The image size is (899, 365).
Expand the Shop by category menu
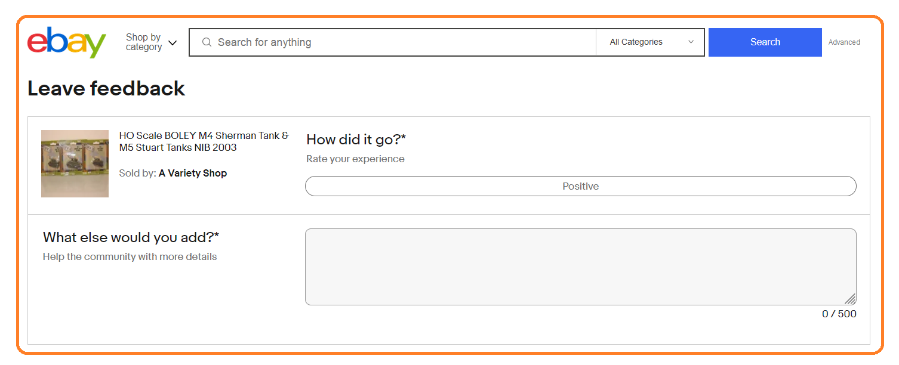pos(152,42)
